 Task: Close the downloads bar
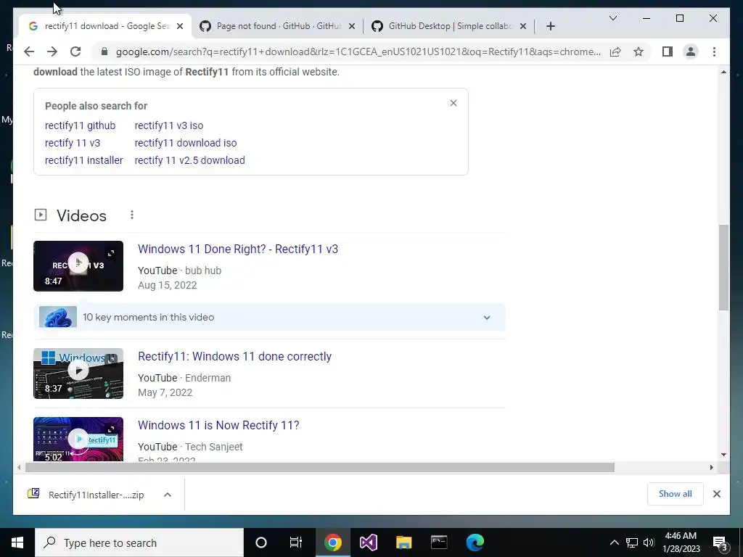tap(716, 494)
